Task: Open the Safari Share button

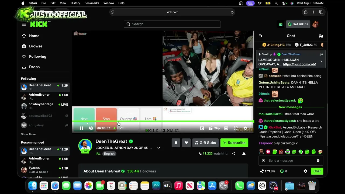Action: (x=306, y=12)
